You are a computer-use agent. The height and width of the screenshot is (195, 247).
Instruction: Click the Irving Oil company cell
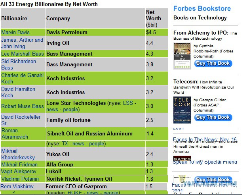pos(95,43)
